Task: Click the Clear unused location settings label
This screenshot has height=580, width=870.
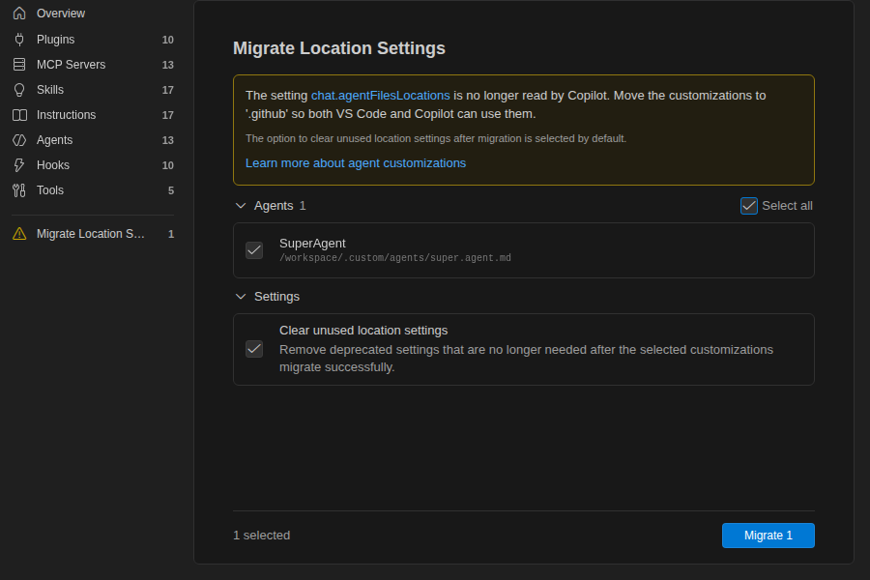Action: [363, 331]
